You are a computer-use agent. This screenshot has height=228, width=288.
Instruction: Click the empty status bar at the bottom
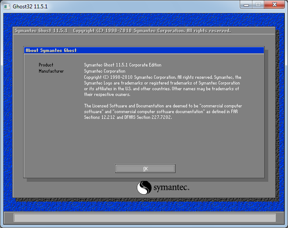[x=144, y=218]
